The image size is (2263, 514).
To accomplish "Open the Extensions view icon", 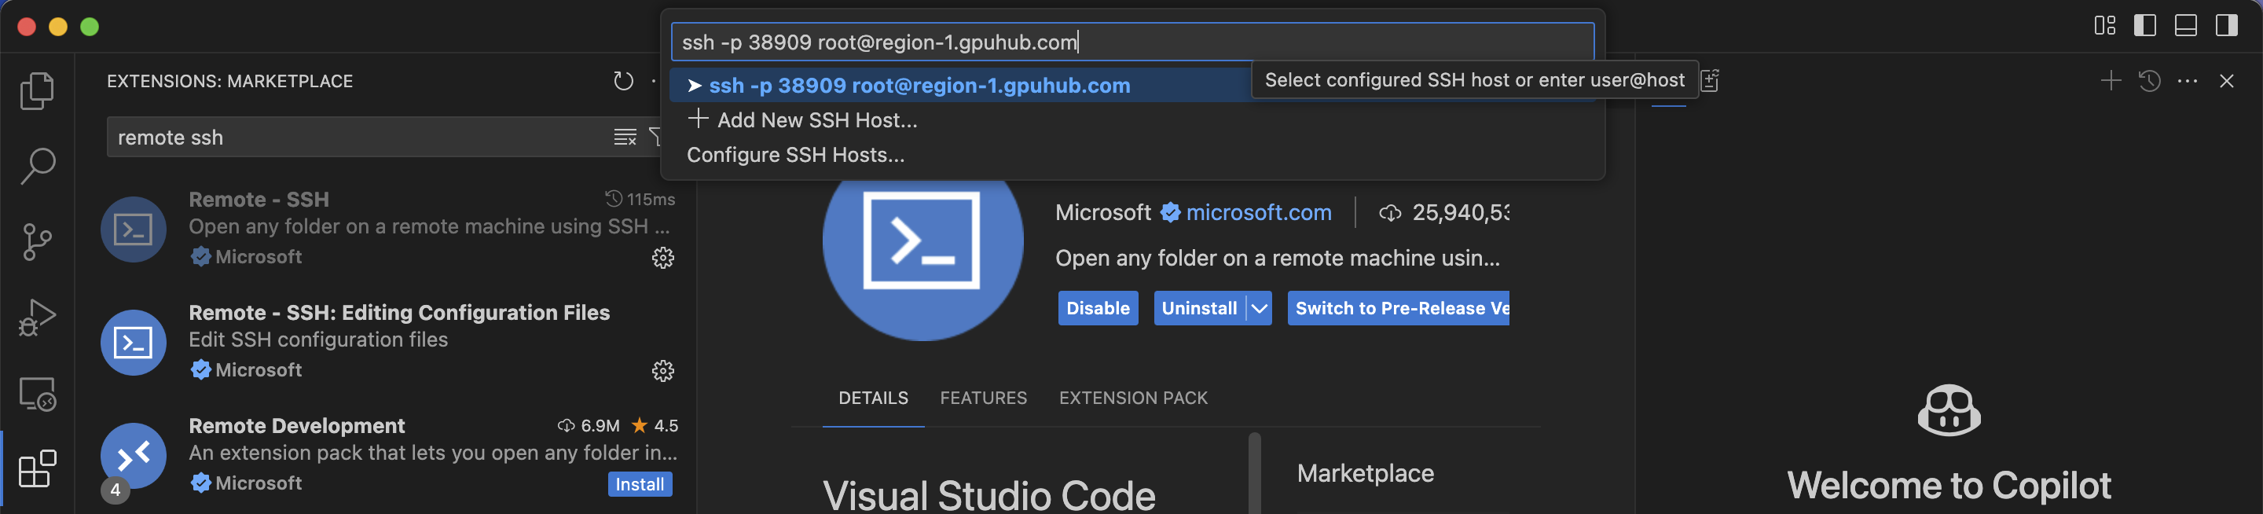I will [x=37, y=468].
